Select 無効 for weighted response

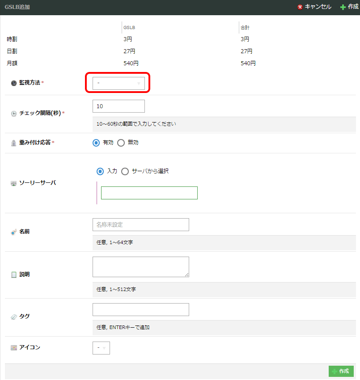[x=121, y=143]
